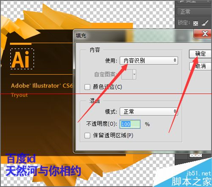Open the 使用 dropdown showing 内容识别
Viewport: 212px width, 187px height.
click(x=149, y=60)
